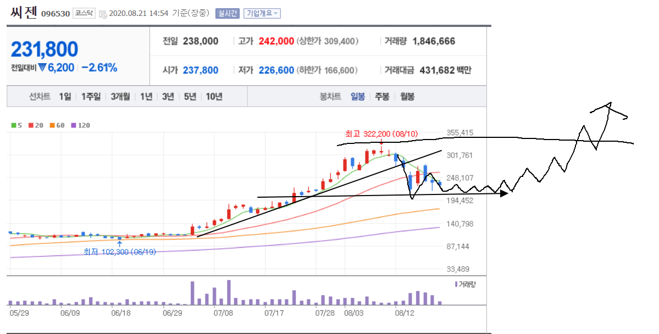The width and height of the screenshot is (659, 334).
Task: Click the hand-drawn arrowhead at top right
Action: coord(609,104)
